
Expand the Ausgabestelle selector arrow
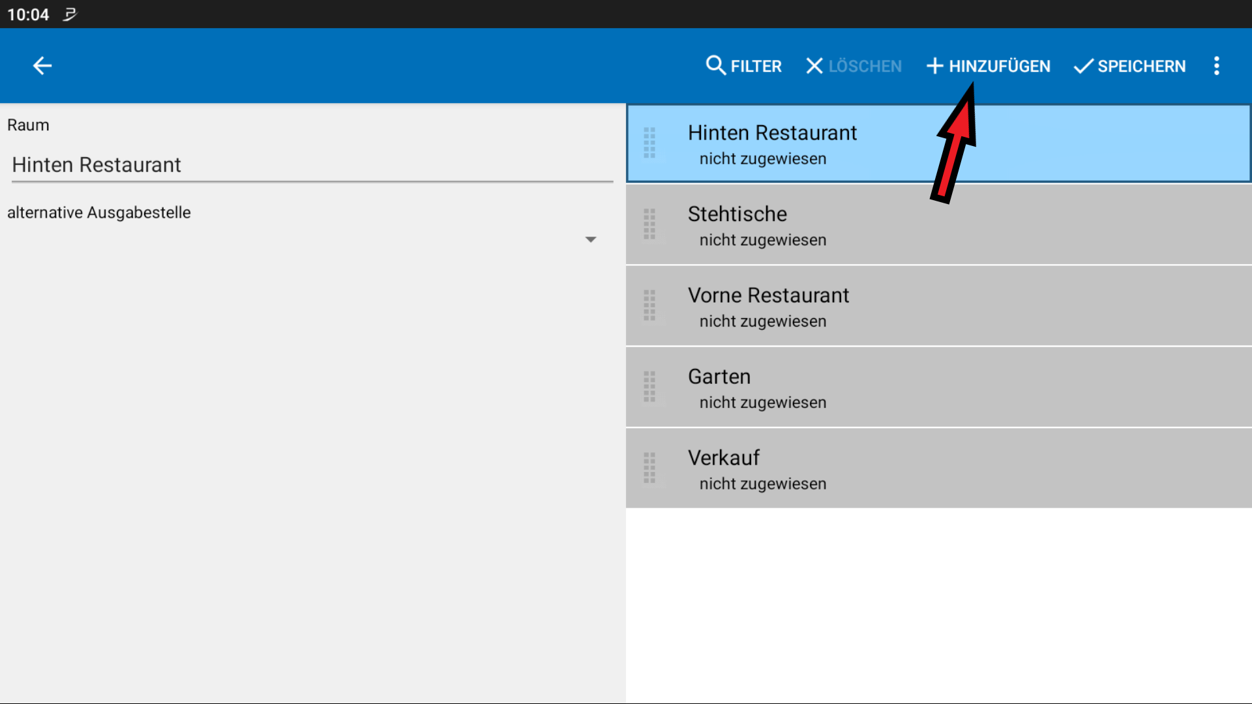[590, 239]
